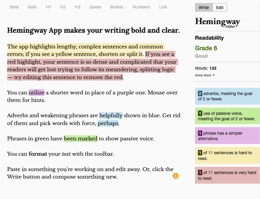This screenshot has height=199, width=260.
Task: Click the main heading text
Action: (x=93, y=30)
